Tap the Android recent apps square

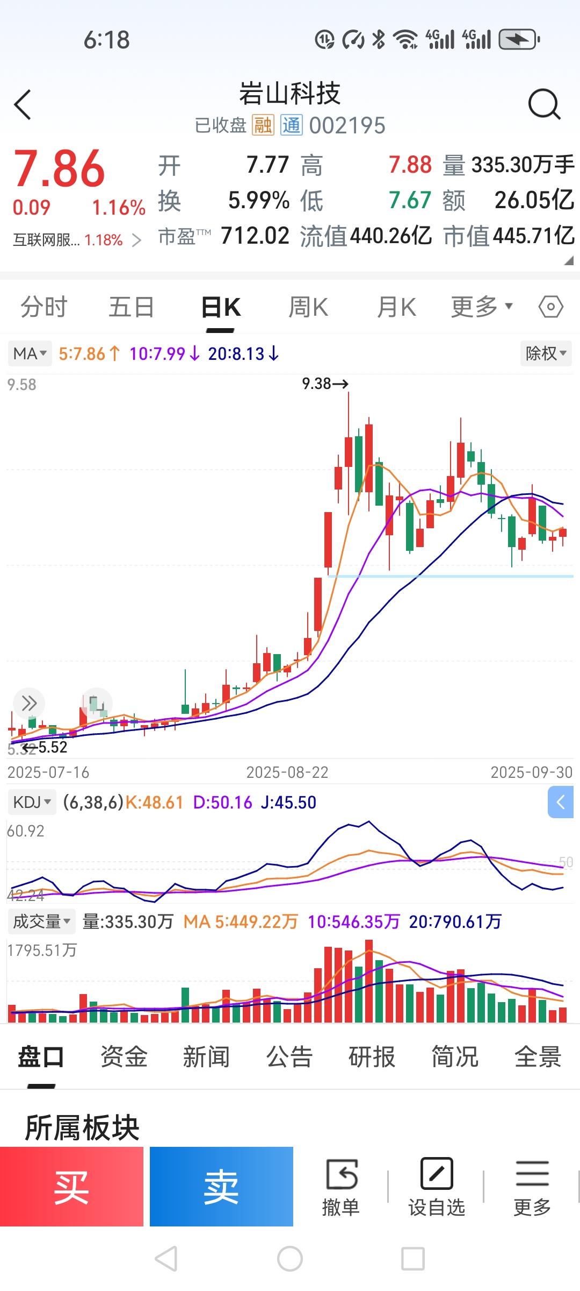coord(413,1259)
